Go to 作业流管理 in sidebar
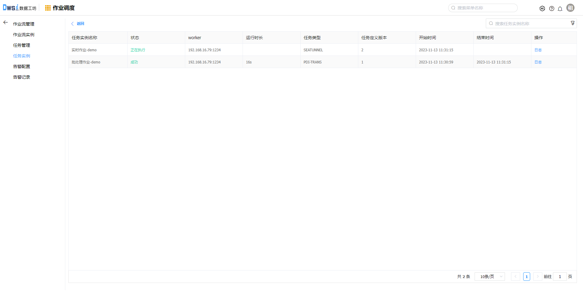The height and width of the screenshot is (292, 583). 24,24
